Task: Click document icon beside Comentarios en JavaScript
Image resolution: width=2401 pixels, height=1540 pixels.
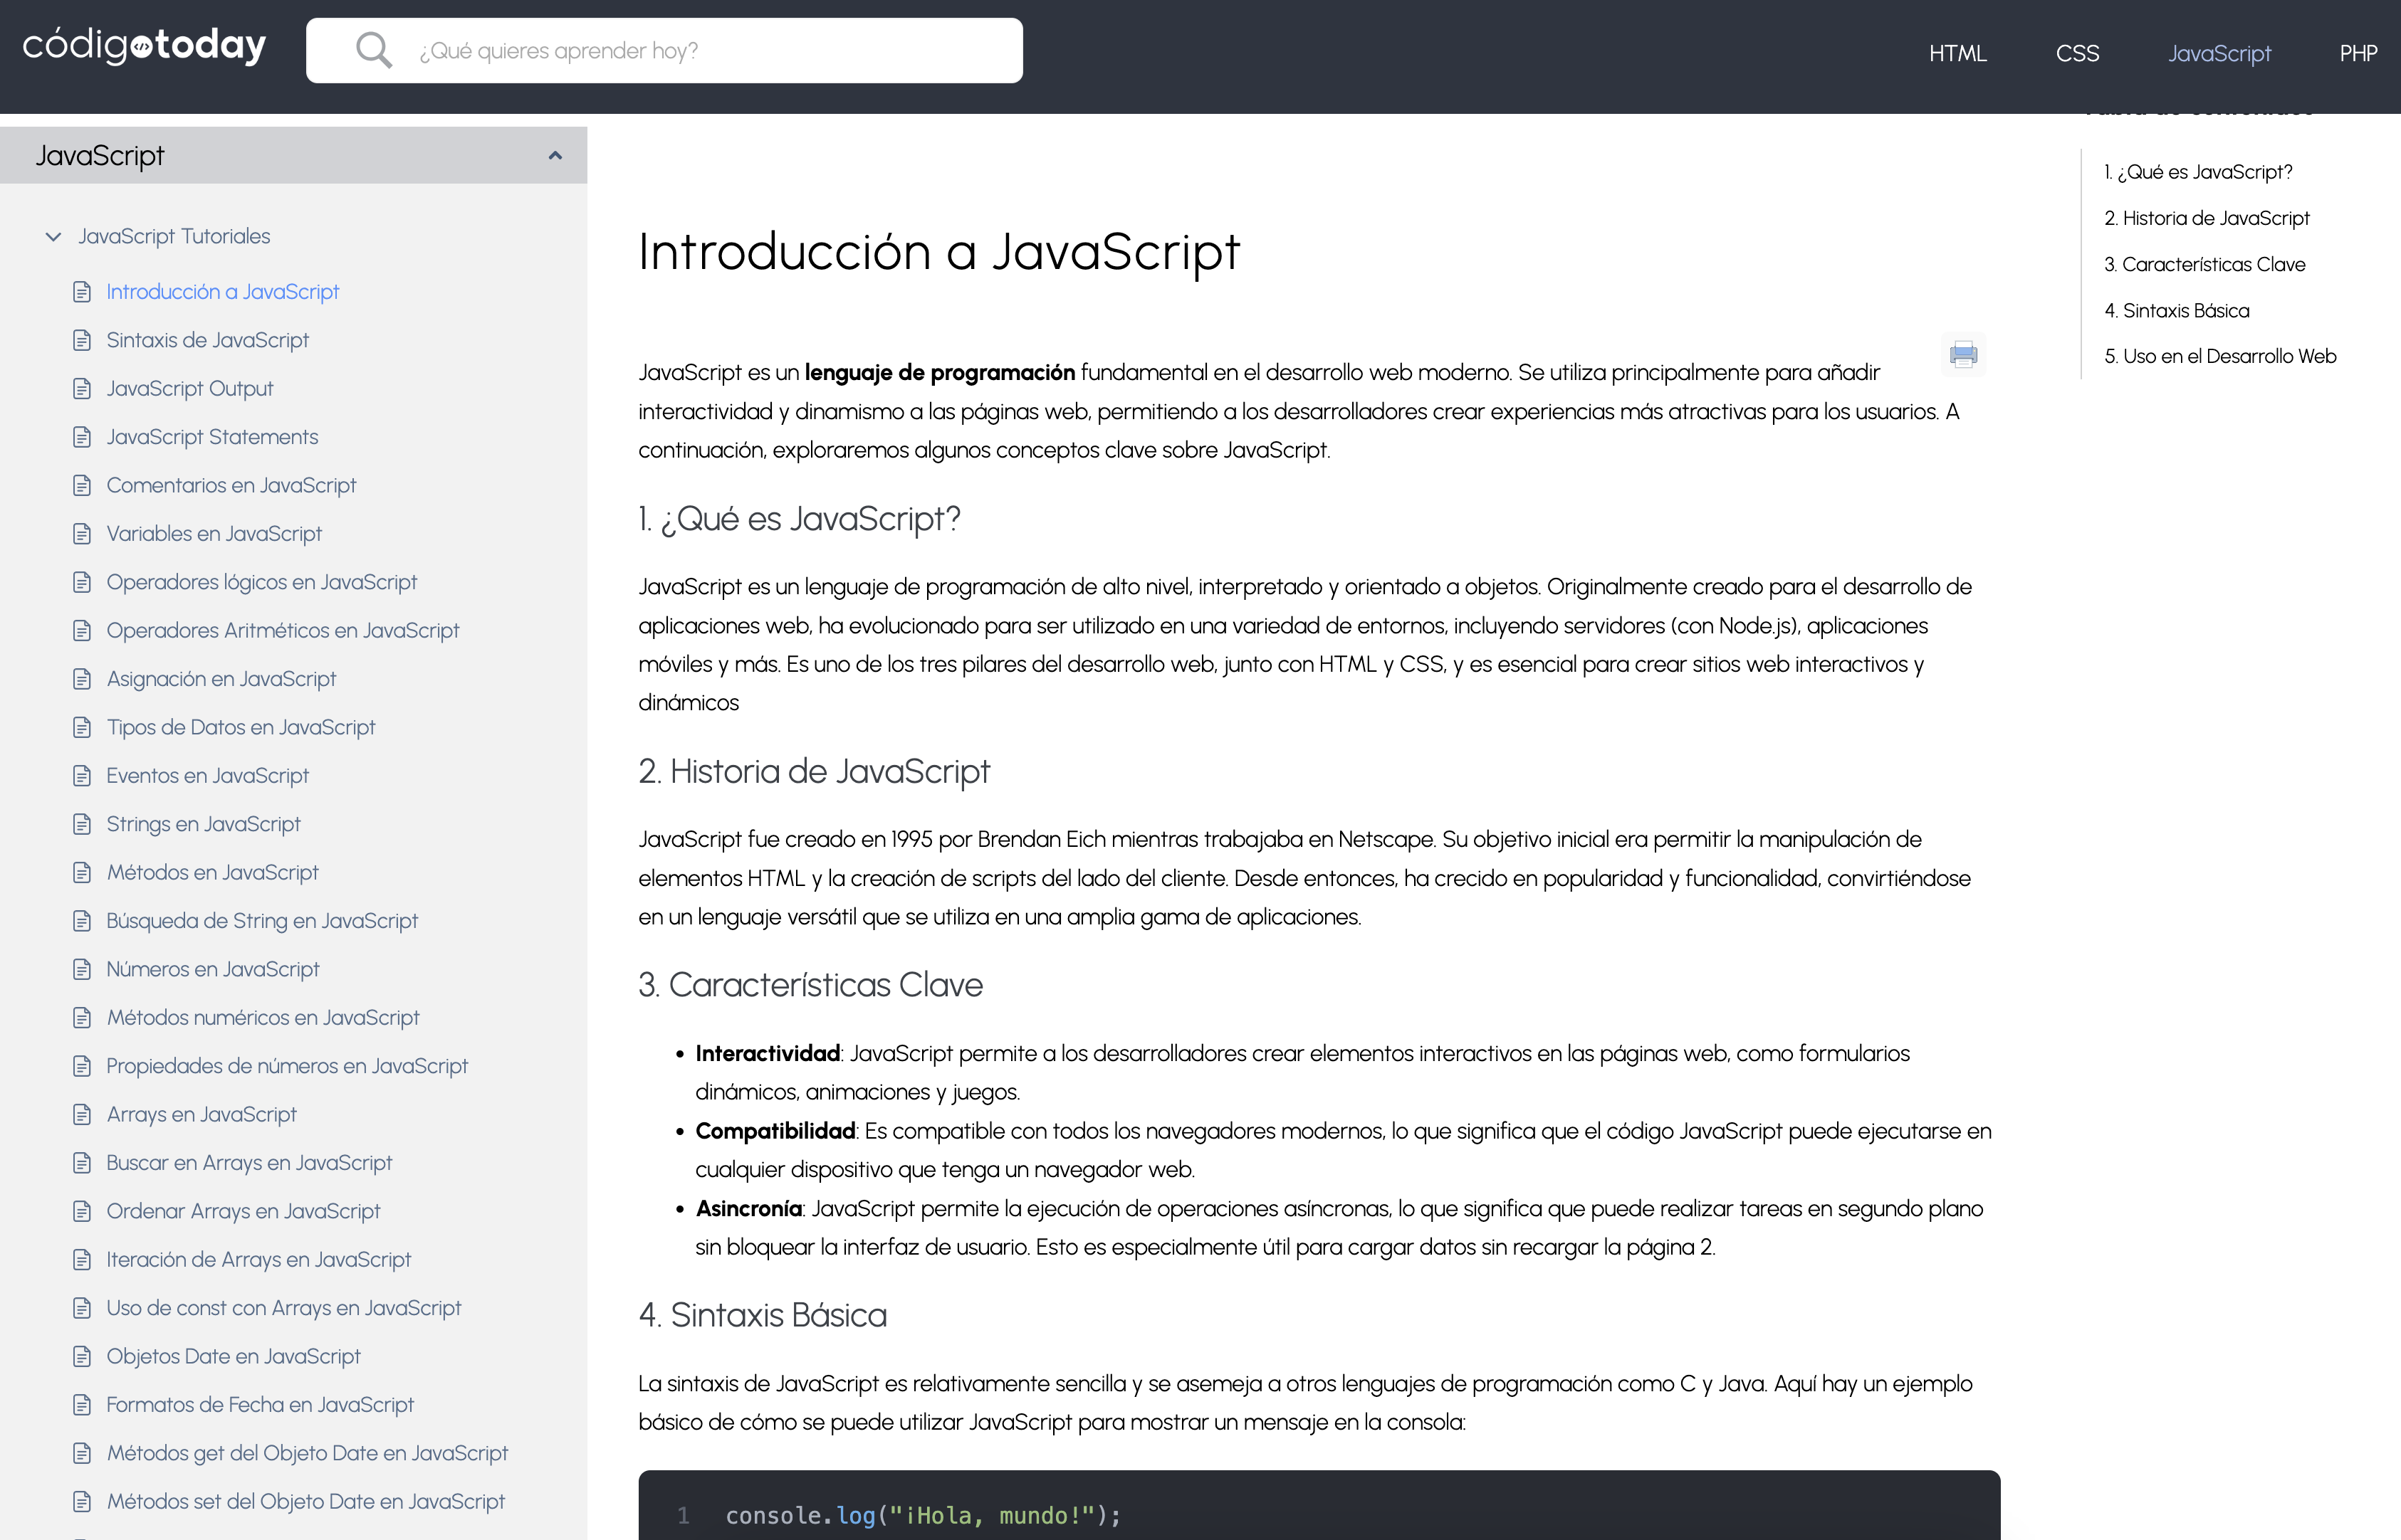Action: [x=82, y=486]
